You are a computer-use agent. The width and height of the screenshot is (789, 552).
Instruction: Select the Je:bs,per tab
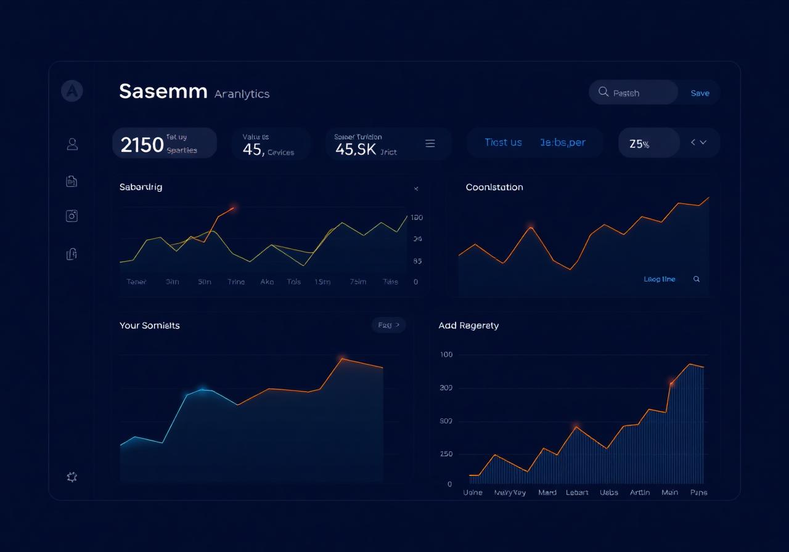point(563,142)
